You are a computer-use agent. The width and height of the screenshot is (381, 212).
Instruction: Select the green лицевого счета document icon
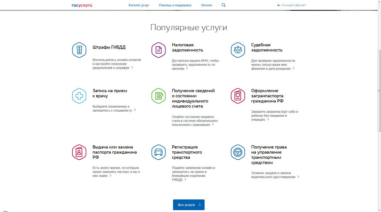coord(158,96)
